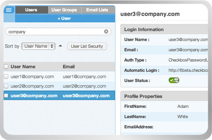Screen dimensions: 212x140
Task: Click the Profile Properties section header
Action: tap(164, 96)
